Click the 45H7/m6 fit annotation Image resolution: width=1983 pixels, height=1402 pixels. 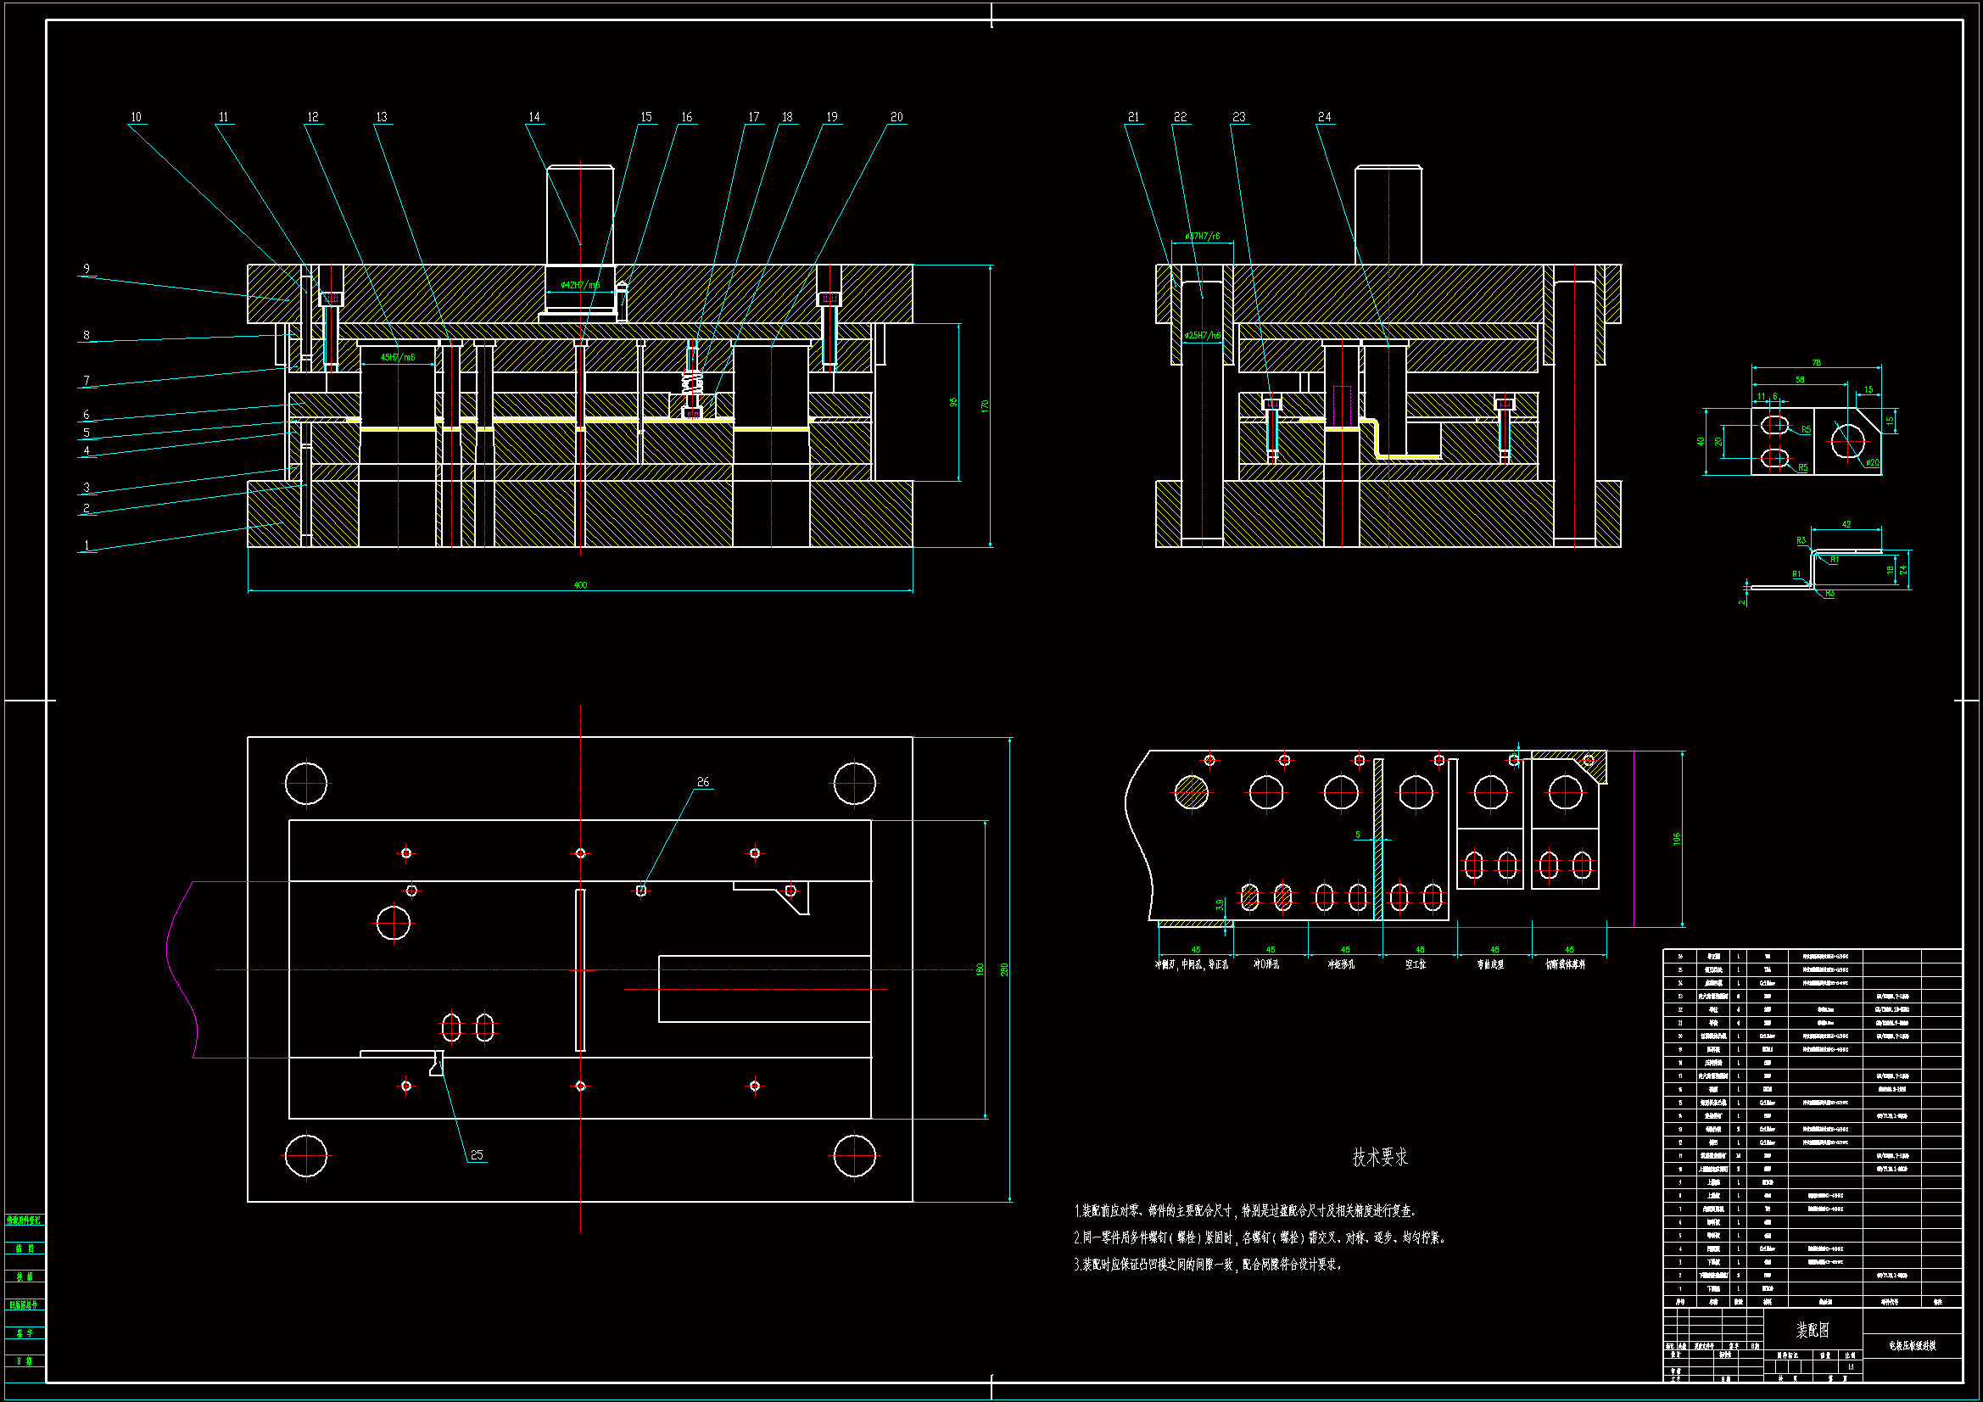397,358
